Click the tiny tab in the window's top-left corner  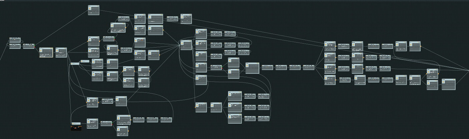pos(2,1)
